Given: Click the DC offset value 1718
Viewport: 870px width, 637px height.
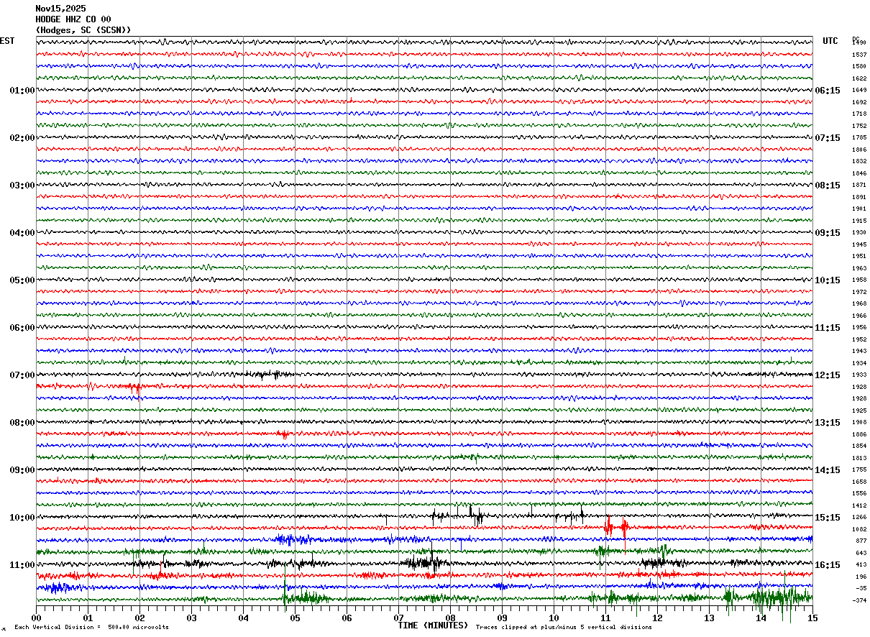Looking at the screenshot, I should pyautogui.click(x=859, y=114).
